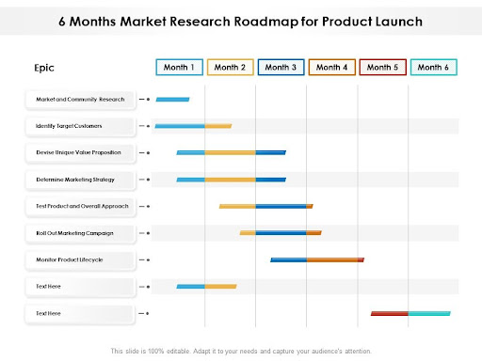Click the Month 3 header box

click(x=281, y=67)
